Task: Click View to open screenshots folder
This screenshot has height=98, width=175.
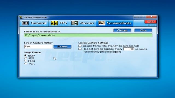Action: click(x=143, y=30)
